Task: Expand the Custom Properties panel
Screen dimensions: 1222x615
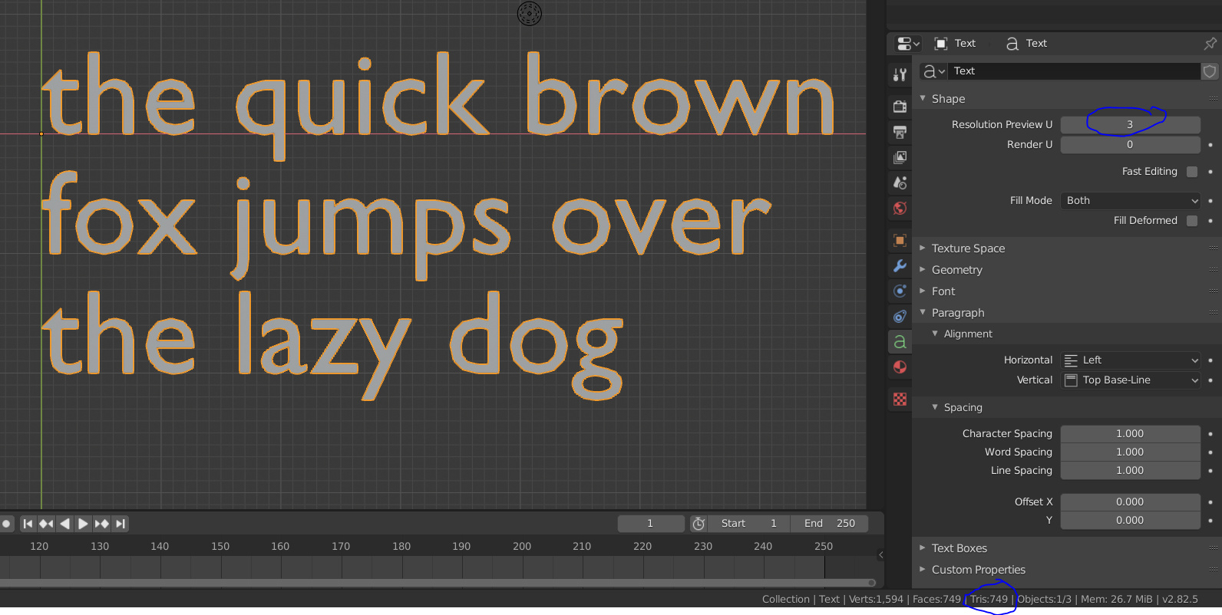Action: 978,570
